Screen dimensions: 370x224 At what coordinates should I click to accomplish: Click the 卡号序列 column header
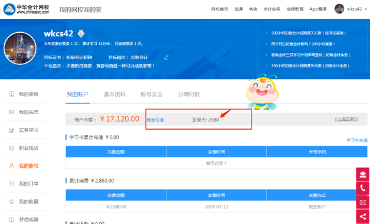pos(317,152)
